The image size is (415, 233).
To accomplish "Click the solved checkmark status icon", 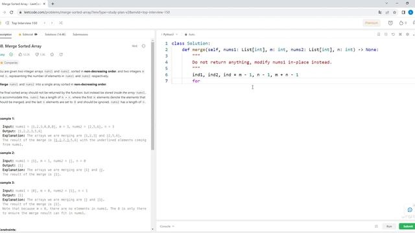I will click(x=11, y=54).
